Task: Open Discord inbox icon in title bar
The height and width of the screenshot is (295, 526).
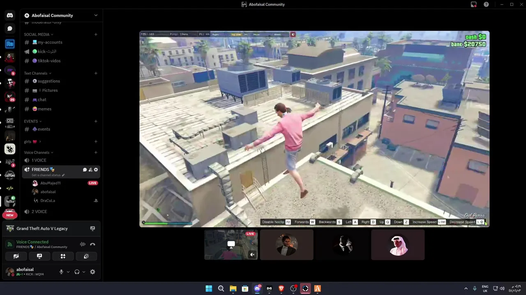Action: pos(474,5)
